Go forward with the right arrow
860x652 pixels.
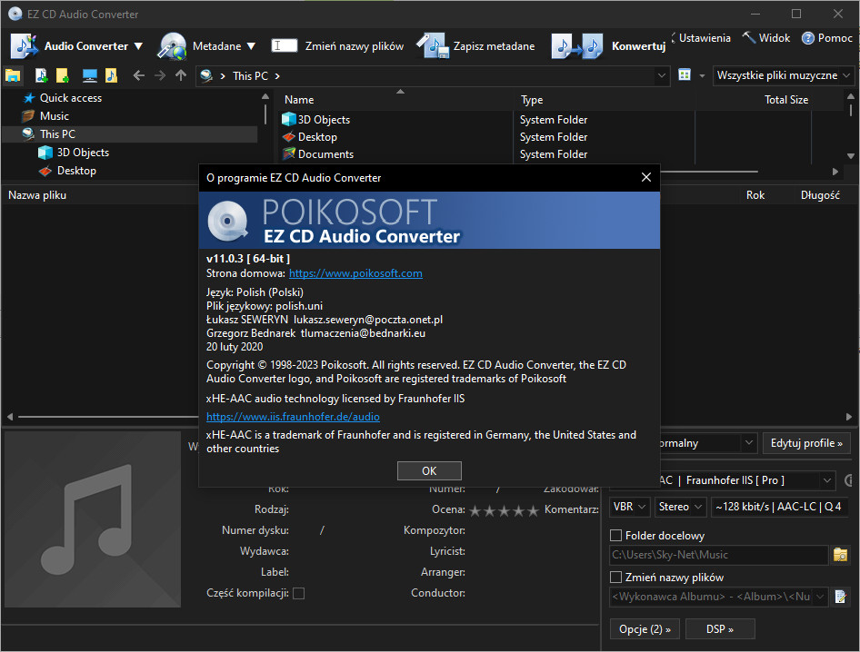tap(160, 75)
